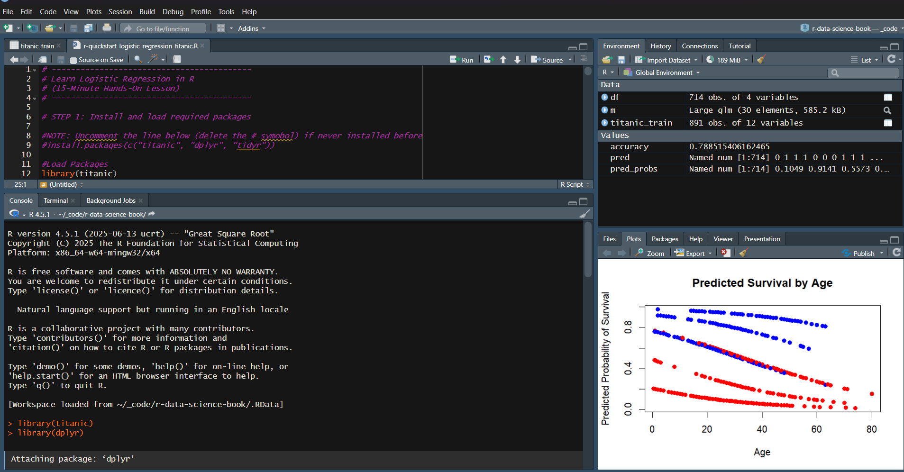Click the Zoom plot button
904x472 pixels.
650,253
